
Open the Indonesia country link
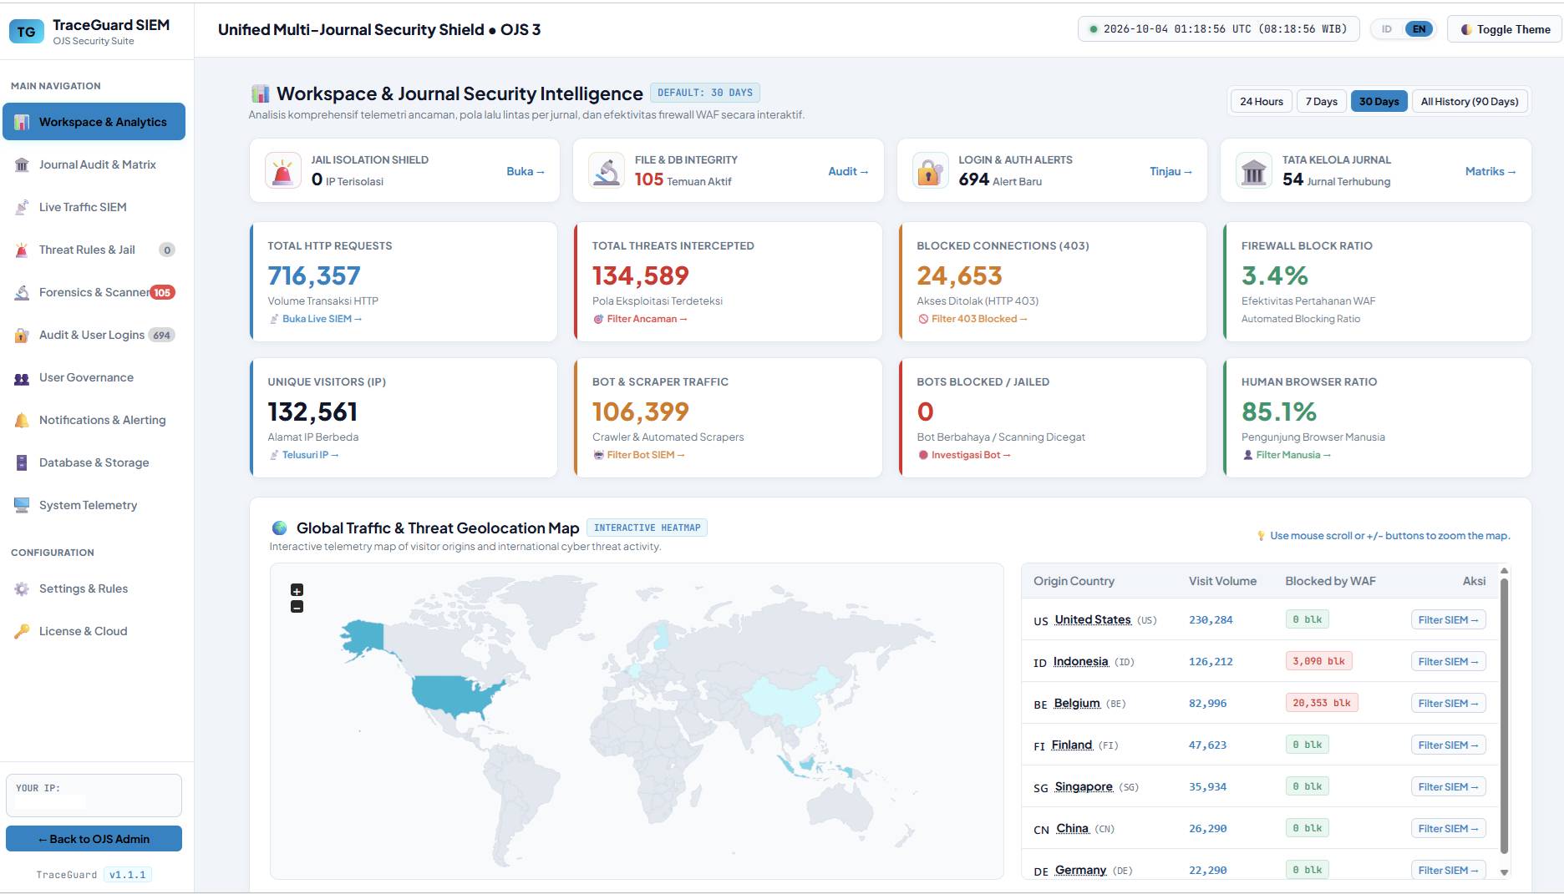coord(1080,661)
